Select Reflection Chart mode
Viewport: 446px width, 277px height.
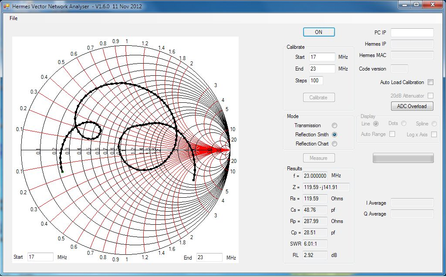click(x=334, y=144)
